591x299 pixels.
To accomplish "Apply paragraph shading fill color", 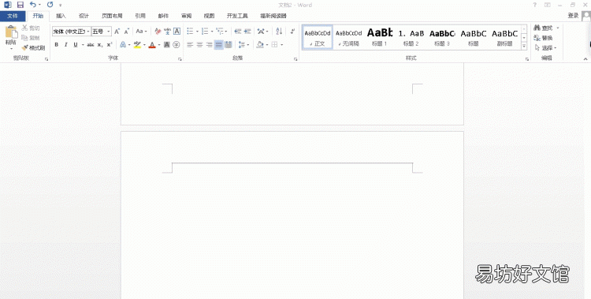I will [x=260, y=44].
